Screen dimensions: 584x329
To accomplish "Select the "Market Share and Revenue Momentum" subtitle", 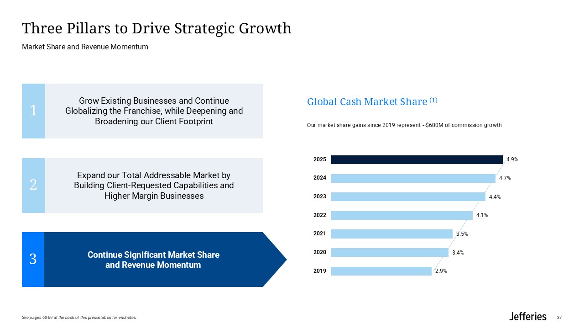I will [85, 47].
